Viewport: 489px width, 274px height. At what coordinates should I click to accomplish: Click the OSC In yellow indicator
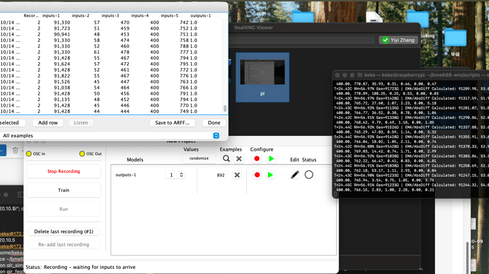29,154
